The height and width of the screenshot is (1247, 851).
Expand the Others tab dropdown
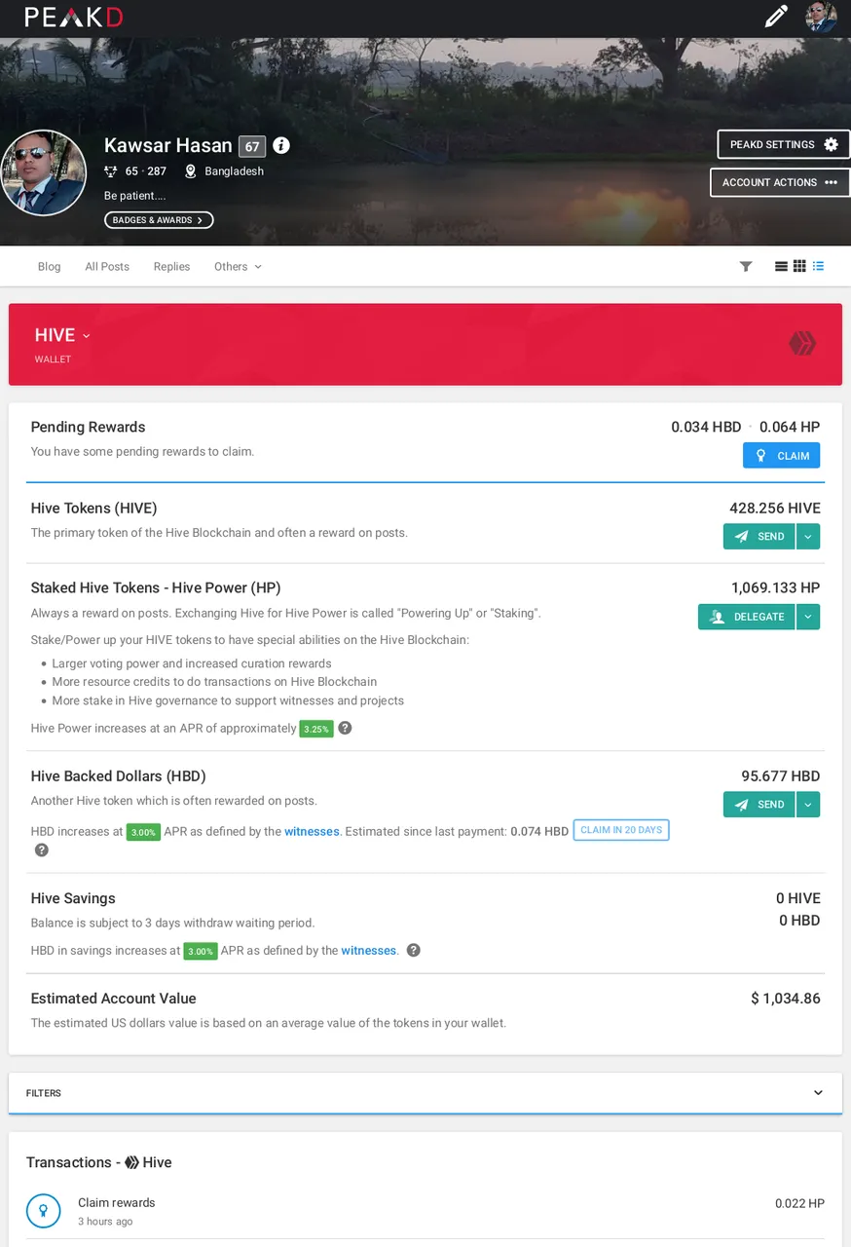238,267
